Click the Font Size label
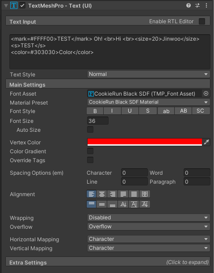 tap(21, 121)
